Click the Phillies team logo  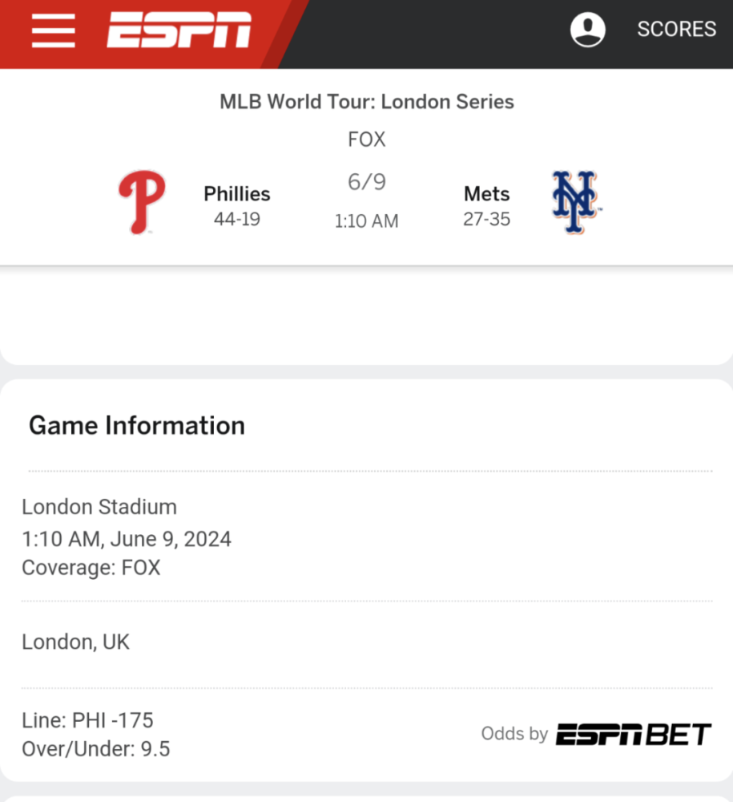[142, 202]
